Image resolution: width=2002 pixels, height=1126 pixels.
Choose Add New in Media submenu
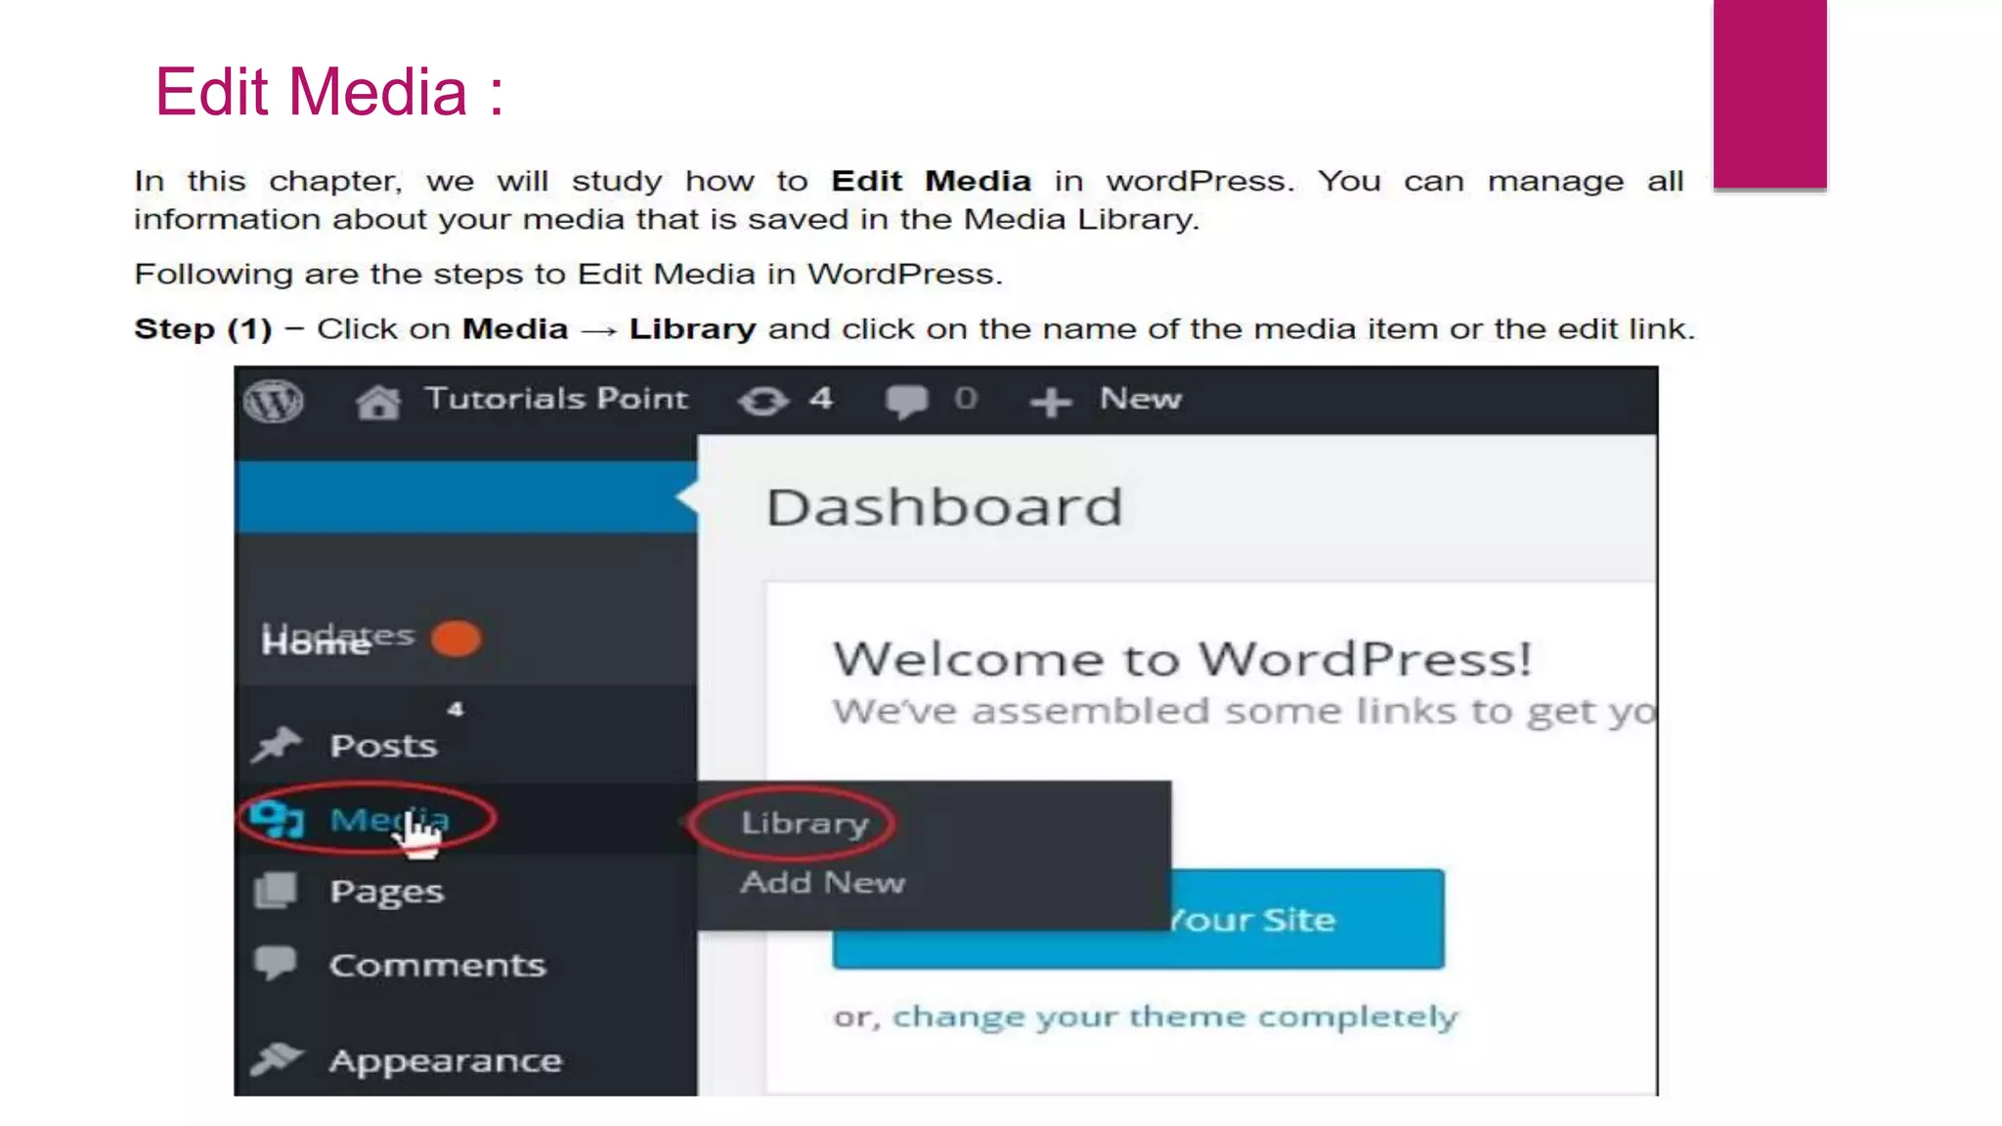[x=823, y=883]
